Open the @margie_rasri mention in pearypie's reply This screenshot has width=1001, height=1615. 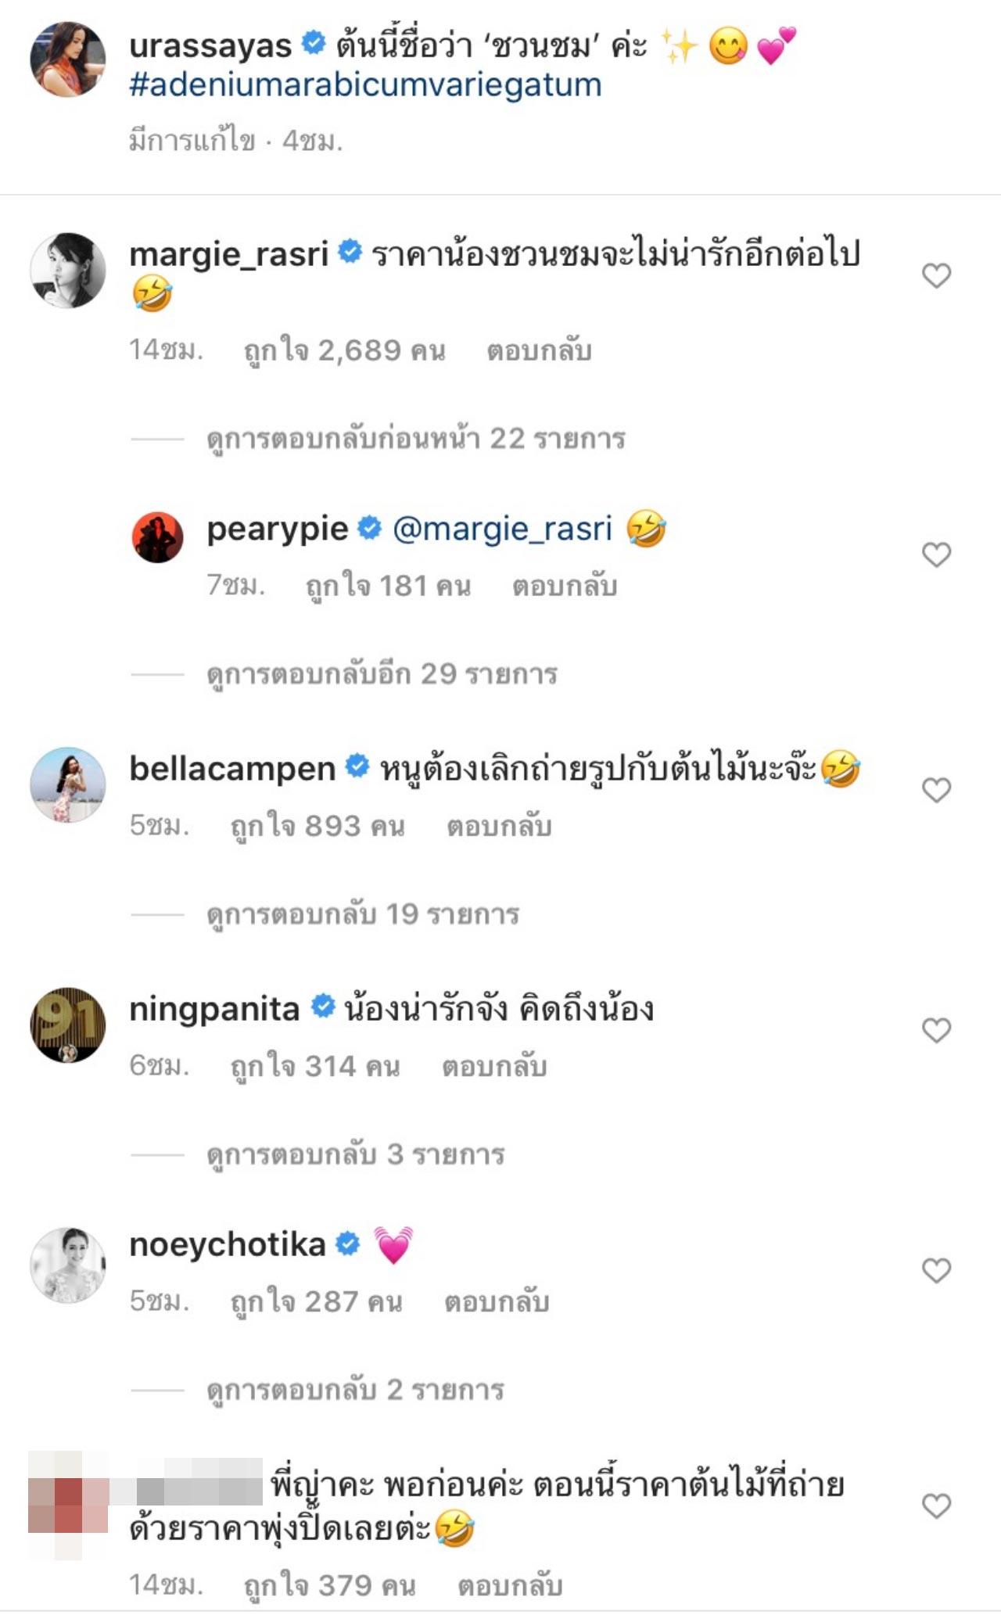point(502,529)
